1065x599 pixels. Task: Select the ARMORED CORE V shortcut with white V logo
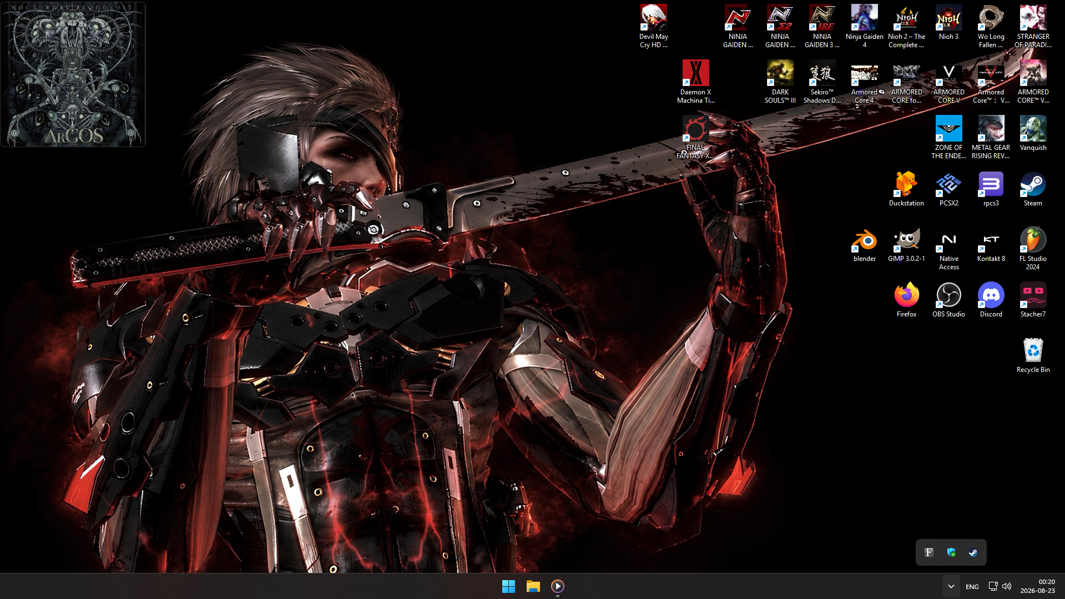point(948,82)
